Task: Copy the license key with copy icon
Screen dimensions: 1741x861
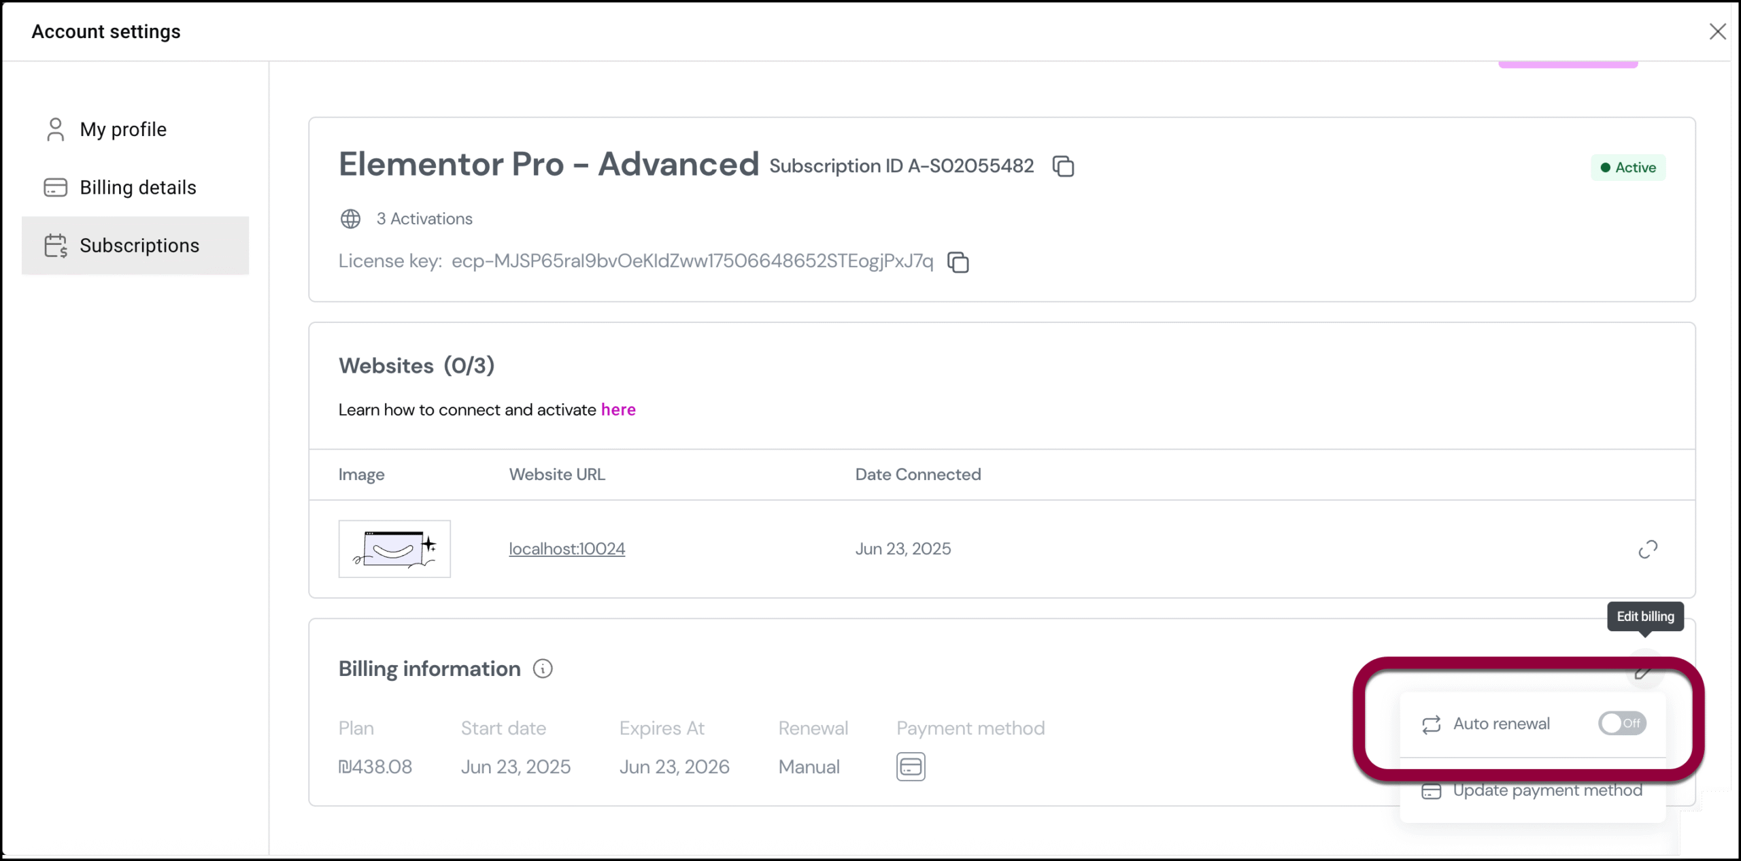Action: click(x=958, y=262)
